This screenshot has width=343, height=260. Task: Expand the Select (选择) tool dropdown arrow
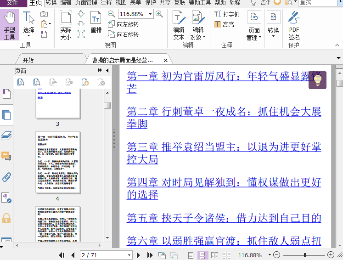point(28,36)
